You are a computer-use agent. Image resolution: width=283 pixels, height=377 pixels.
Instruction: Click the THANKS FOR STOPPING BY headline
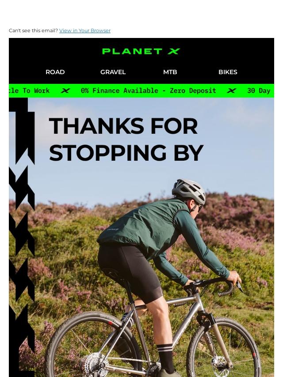pyautogui.click(x=126, y=139)
